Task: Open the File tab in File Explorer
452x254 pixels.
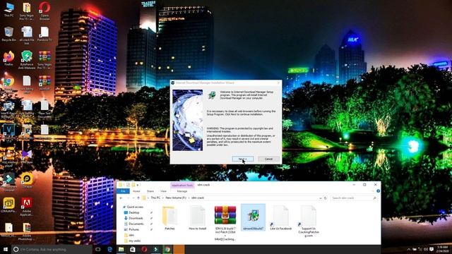Action: pos(123,191)
